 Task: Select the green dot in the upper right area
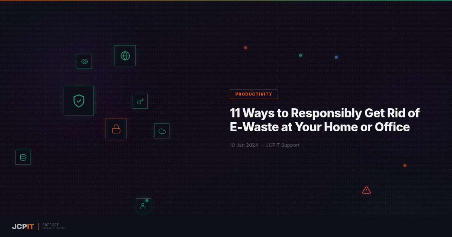[x=300, y=55]
